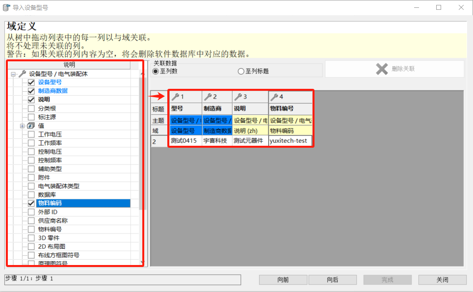This screenshot has width=473, height=292.
Task: Click the icon next to the 值 tree node
Action: click(29, 125)
